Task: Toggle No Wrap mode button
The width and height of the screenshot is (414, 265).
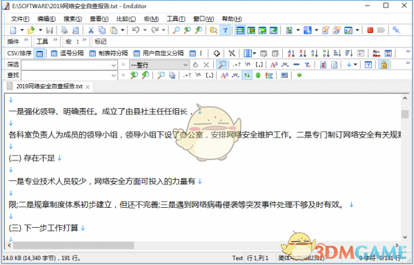Action: click(240, 30)
